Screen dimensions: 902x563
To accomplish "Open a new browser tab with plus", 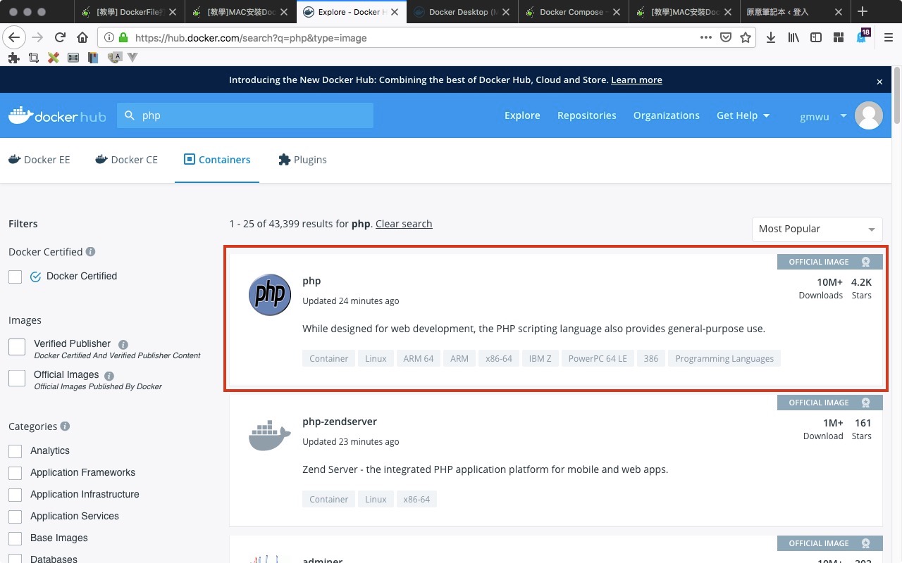I will (x=863, y=12).
